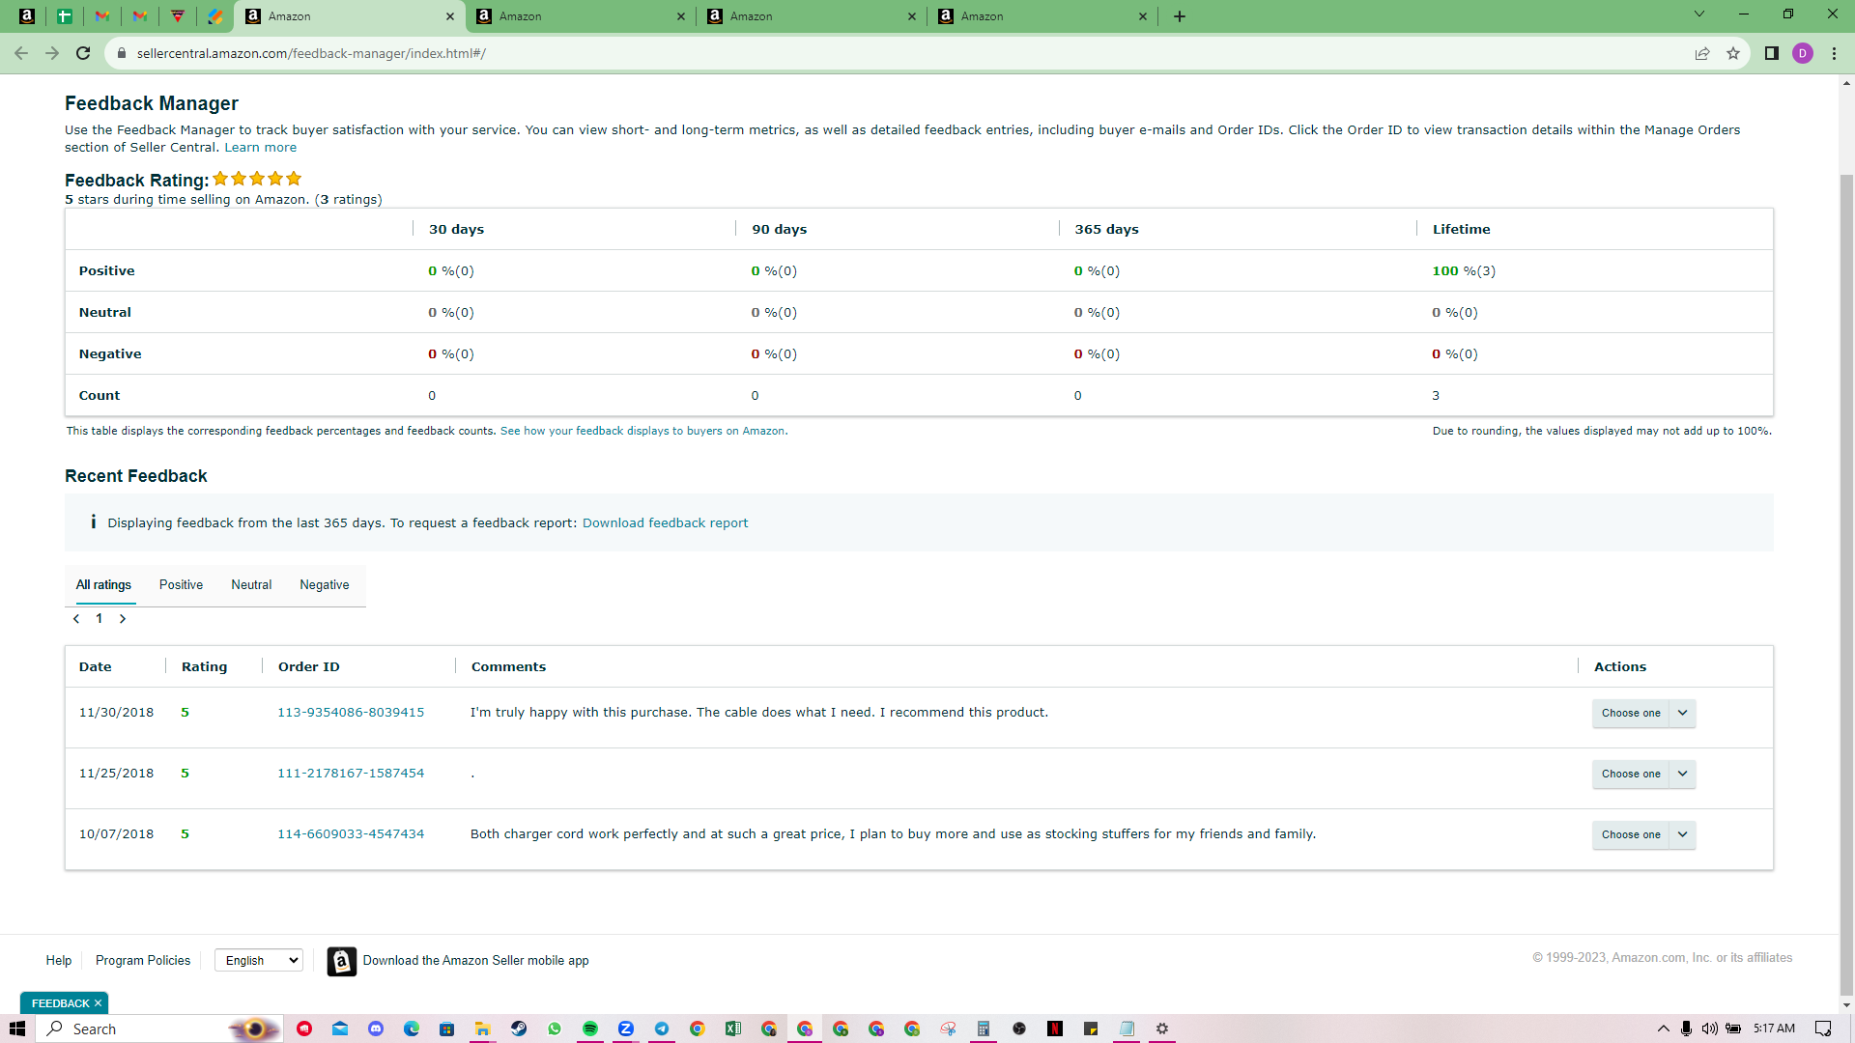The width and height of the screenshot is (1855, 1043).
Task: Open the Learn more link
Action: 261,148
